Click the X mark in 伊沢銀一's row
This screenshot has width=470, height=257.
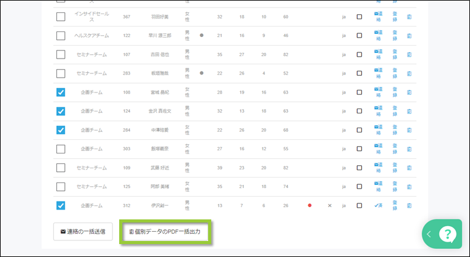pos(329,205)
